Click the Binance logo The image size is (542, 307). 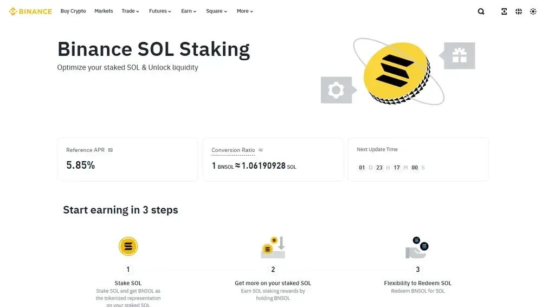point(30,11)
